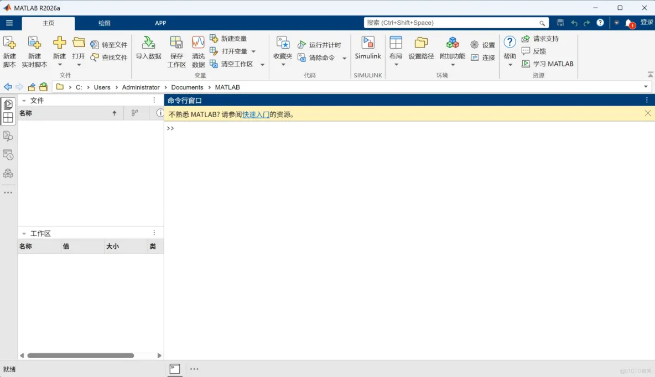The image size is (655, 377).
Task: Click Documents in the address path
Action: click(x=187, y=87)
